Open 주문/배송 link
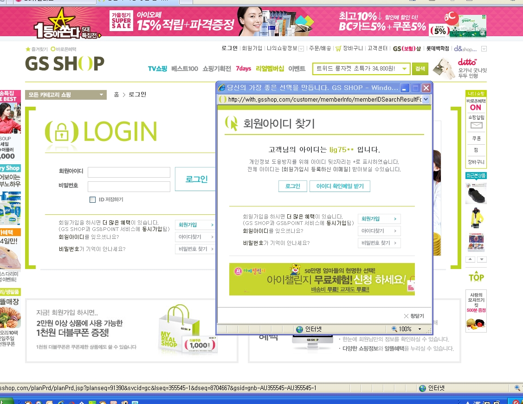The height and width of the screenshot is (404, 523). tap(320, 48)
